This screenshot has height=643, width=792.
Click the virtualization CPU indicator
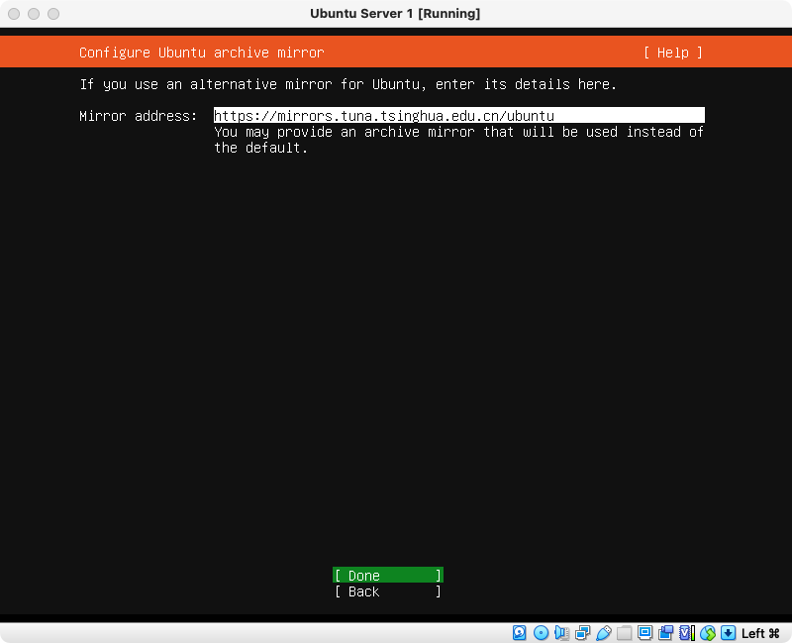point(686,633)
